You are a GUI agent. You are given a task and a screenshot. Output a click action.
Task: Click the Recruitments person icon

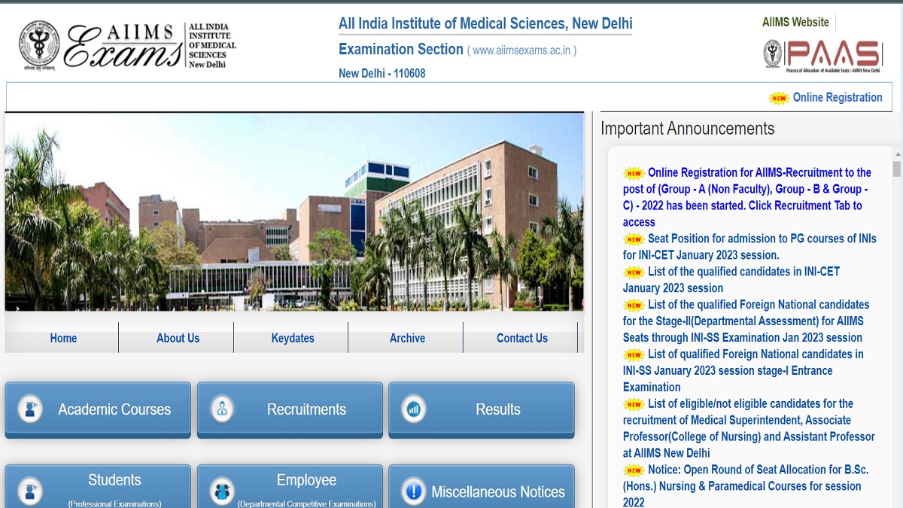click(222, 409)
